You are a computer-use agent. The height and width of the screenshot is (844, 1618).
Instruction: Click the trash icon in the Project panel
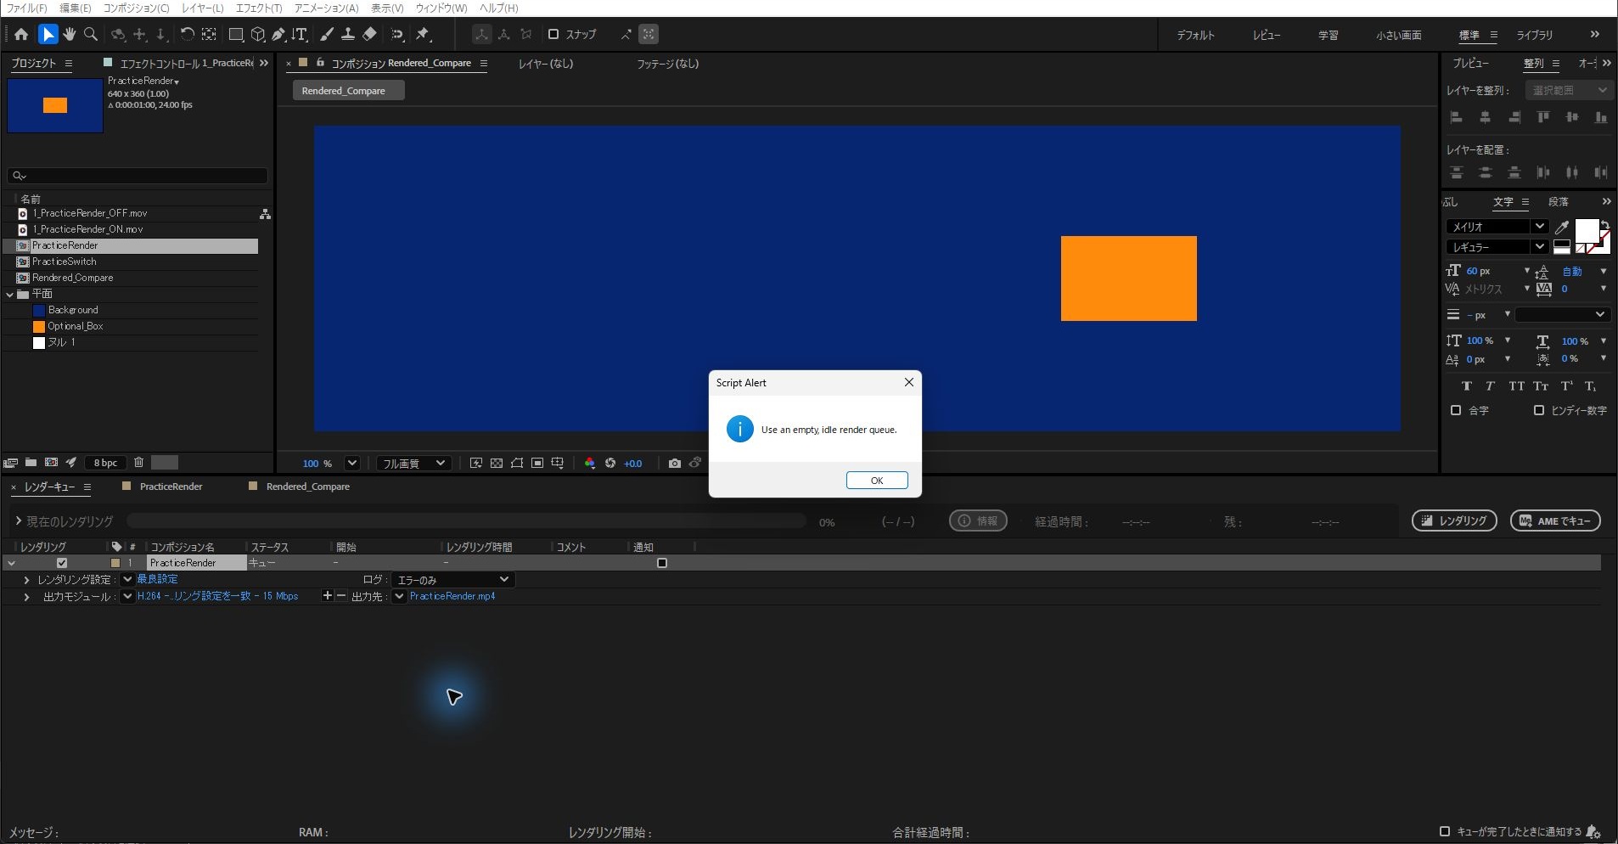(138, 463)
